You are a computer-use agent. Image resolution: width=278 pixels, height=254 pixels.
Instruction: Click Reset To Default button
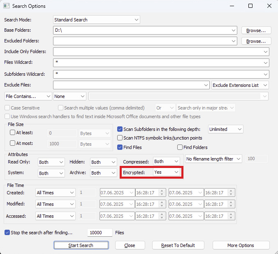(178, 245)
